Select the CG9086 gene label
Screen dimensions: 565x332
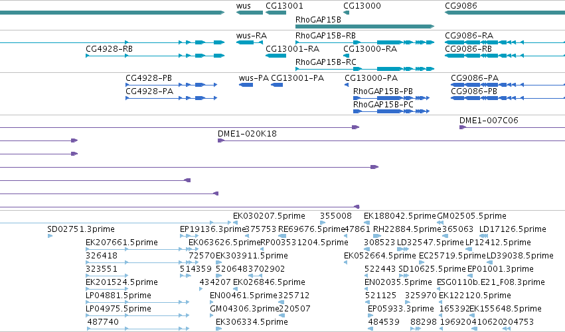461,6
